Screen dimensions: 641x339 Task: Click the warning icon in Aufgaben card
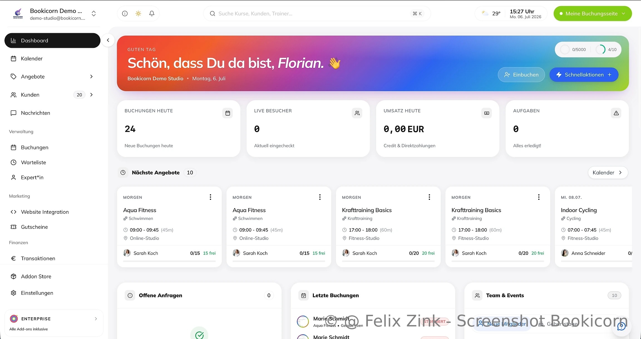(x=616, y=113)
